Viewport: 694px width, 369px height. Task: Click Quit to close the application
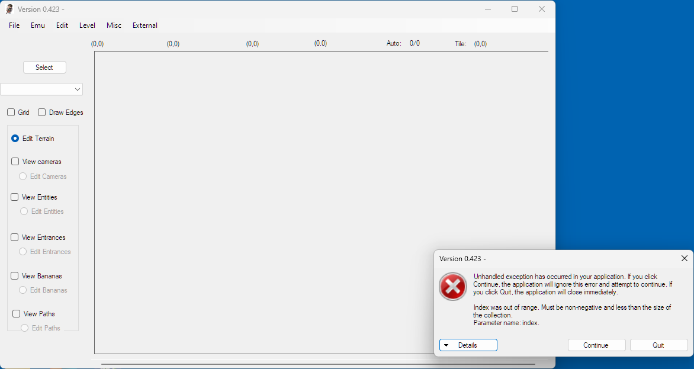tap(658, 345)
